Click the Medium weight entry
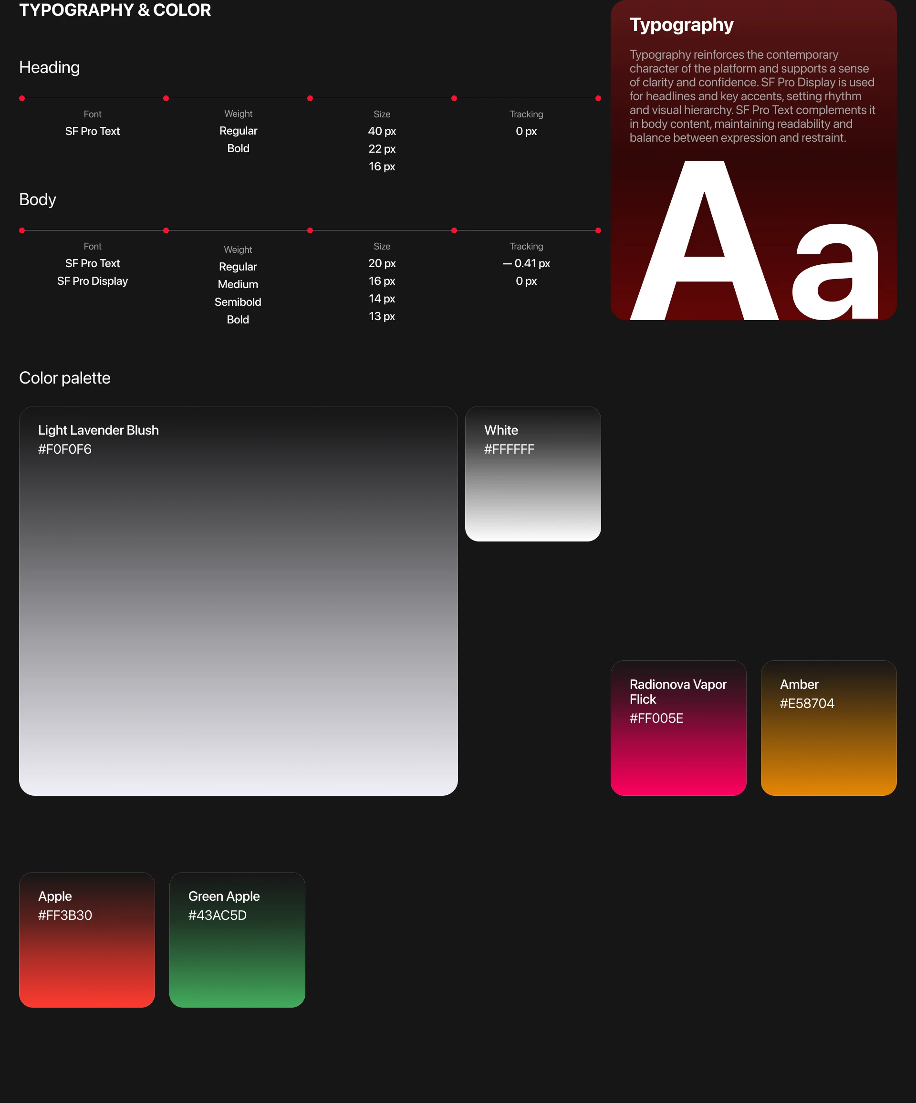This screenshot has width=916, height=1103. (238, 284)
